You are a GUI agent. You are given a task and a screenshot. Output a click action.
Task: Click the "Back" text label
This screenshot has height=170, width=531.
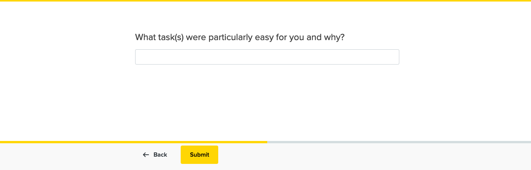click(160, 155)
